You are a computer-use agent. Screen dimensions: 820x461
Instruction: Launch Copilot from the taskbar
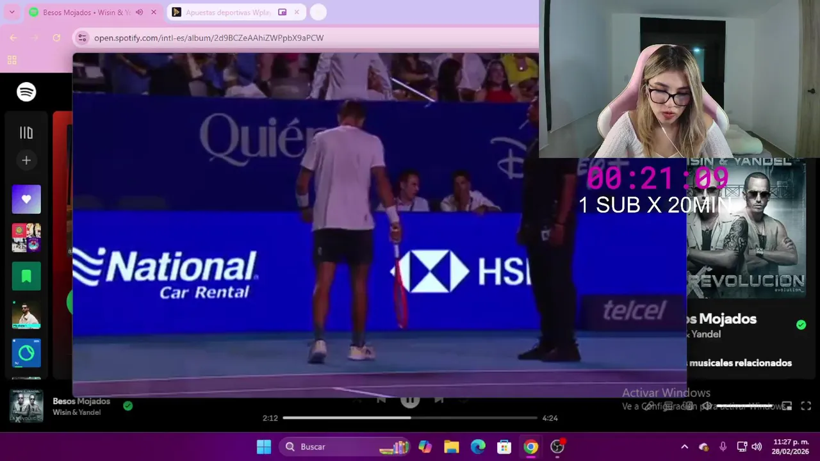[x=425, y=446]
